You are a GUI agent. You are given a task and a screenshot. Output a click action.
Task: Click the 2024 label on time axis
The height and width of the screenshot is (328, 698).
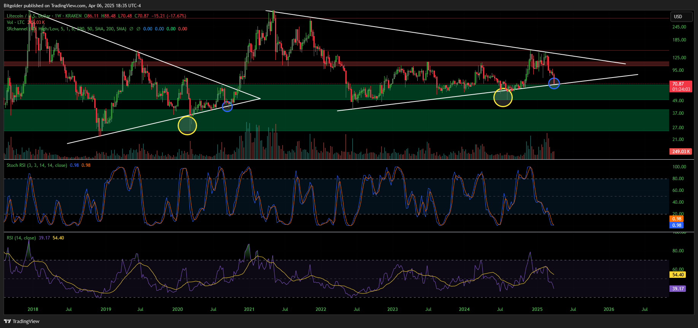(464, 309)
